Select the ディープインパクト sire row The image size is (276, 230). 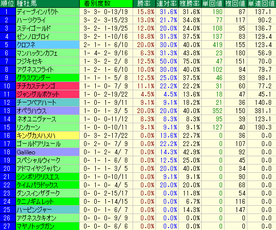(138, 12)
